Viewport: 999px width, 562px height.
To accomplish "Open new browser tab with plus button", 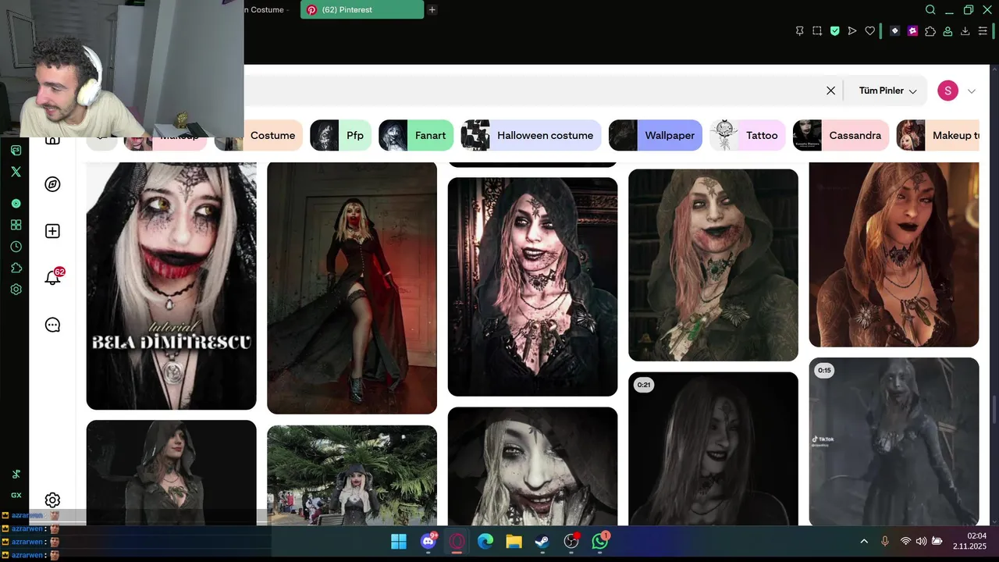I will [432, 10].
